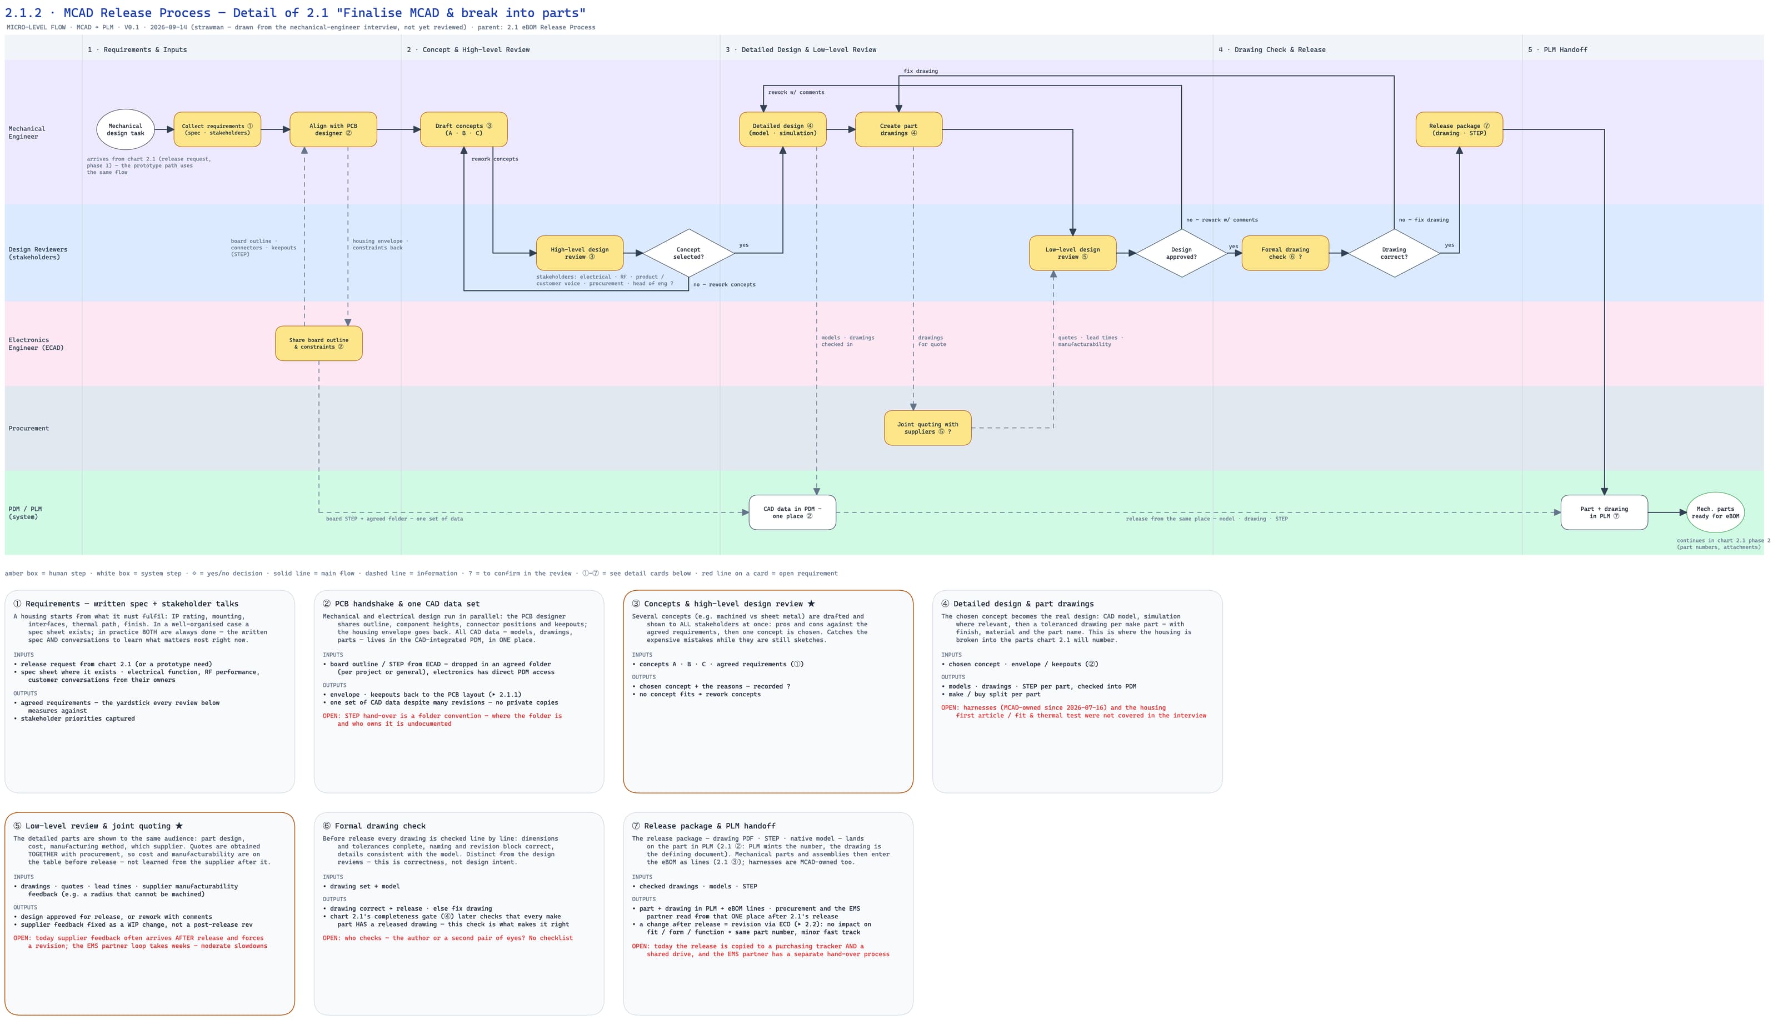Click the 'no concept fits → rework concepts' bullet
The image size is (1778, 1020).
pos(696,694)
